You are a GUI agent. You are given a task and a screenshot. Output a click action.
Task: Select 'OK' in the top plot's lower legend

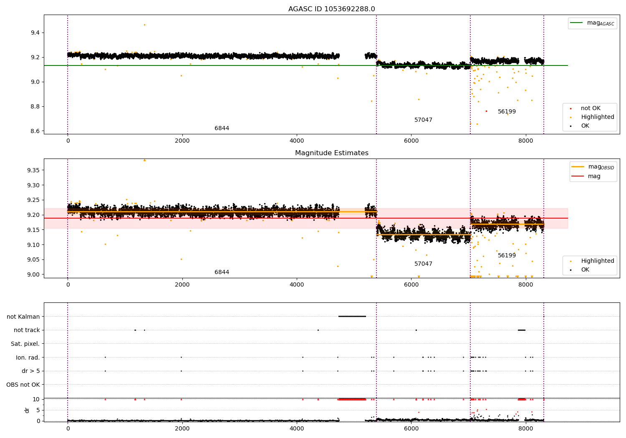point(585,126)
